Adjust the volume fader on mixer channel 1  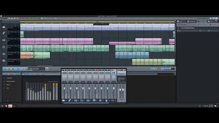tap(64, 88)
